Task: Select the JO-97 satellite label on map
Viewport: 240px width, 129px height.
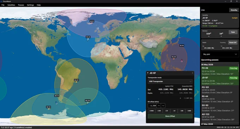Action: (x=92, y=21)
